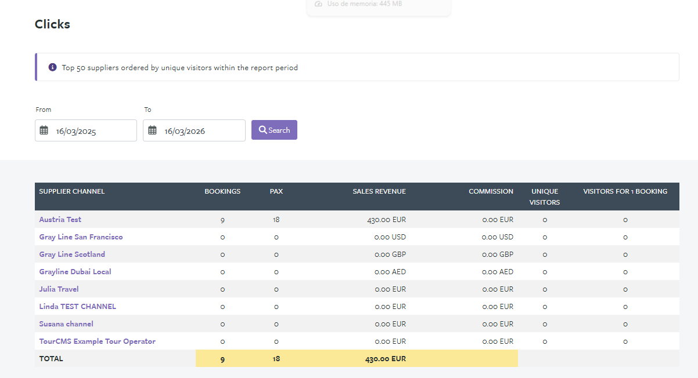Click the Top 50 suppliers notice text

pos(180,68)
